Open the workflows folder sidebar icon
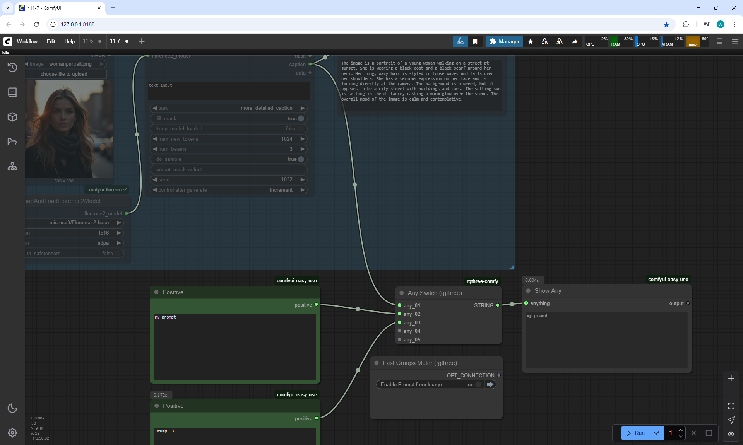Image resolution: width=743 pixels, height=445 pixels. tap(12, 142)
